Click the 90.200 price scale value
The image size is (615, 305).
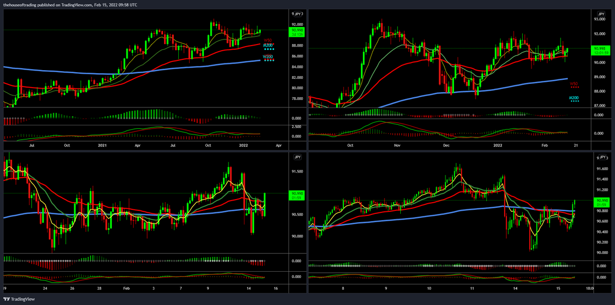click(602, 242)
